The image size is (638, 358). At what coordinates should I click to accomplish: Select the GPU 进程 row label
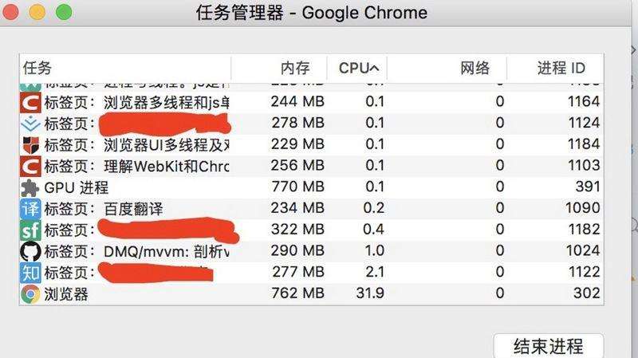pyautogui.click(x=76, y=188)
